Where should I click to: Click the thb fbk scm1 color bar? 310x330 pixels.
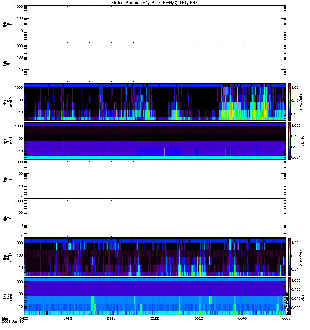(x=289, y=141)
